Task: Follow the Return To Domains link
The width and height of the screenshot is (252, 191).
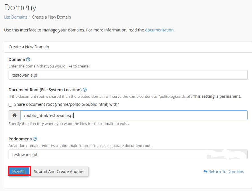Action: [x=226, y=172]
